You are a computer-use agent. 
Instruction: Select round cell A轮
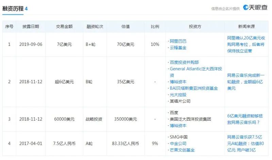pyautogui.click(x=89, y=144)
